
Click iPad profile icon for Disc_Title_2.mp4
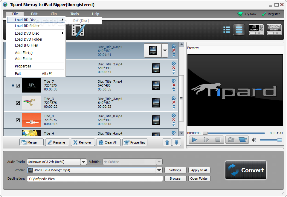tap(156, 68)
